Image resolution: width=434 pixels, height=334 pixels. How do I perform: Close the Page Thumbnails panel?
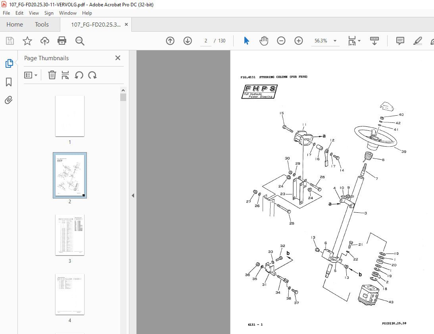click(118, 58)
